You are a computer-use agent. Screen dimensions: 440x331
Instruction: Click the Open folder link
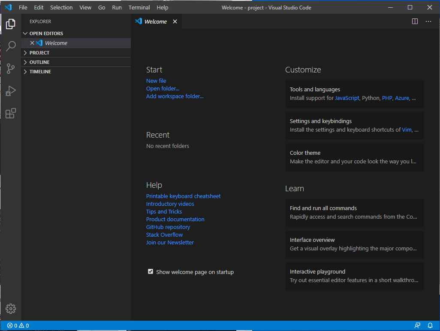pos(163,89)
